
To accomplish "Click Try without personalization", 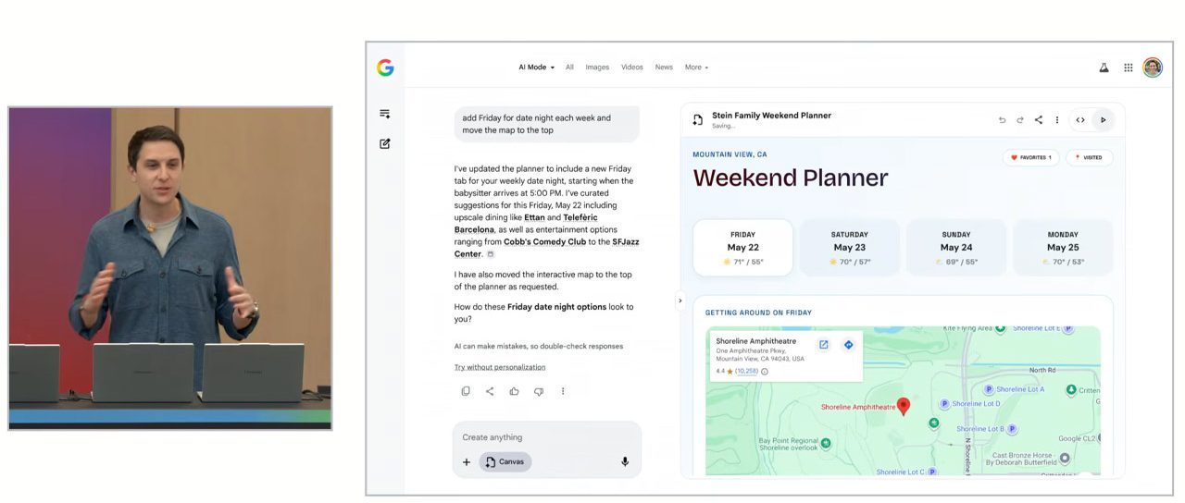I will click(500, 367).
